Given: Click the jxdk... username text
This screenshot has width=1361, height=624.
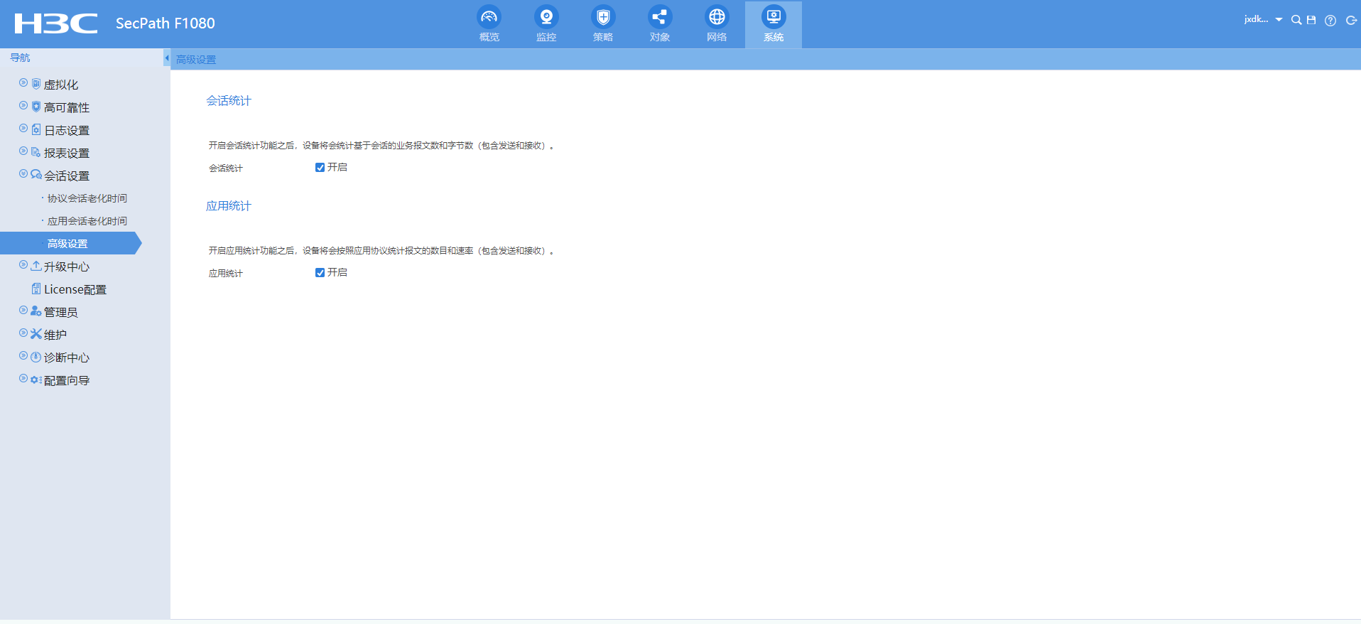Looking at the screenshot, I should point(1256,19).
